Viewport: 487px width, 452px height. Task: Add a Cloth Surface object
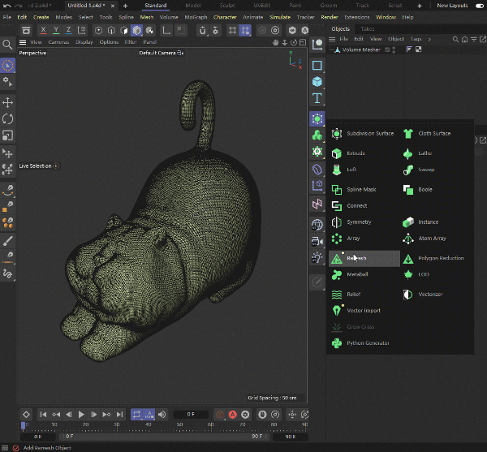433,134
